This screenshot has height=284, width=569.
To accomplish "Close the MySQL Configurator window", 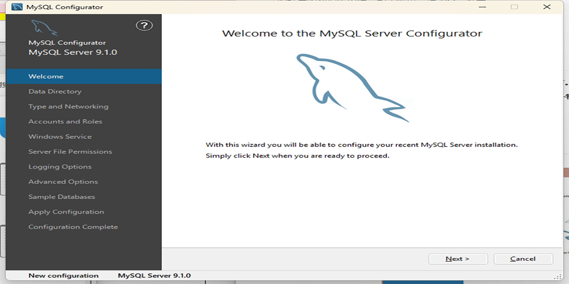I will pos(548,7).
